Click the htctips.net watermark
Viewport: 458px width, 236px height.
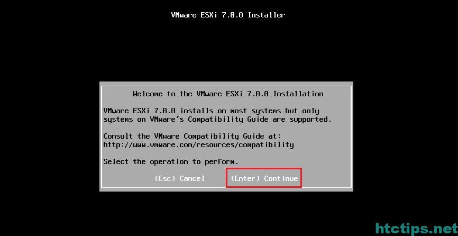coord(417,228)
